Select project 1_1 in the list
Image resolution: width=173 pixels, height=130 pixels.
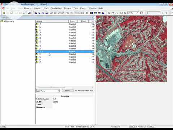[x=65, y=24]
